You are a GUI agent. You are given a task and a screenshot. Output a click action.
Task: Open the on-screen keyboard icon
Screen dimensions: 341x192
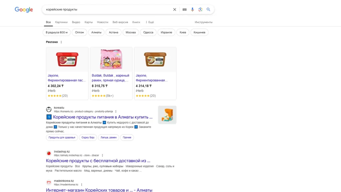(x=184, y=9)
